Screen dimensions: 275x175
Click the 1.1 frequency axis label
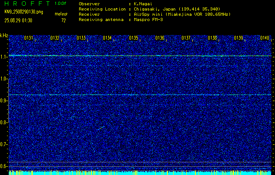(x=4, y=57)
